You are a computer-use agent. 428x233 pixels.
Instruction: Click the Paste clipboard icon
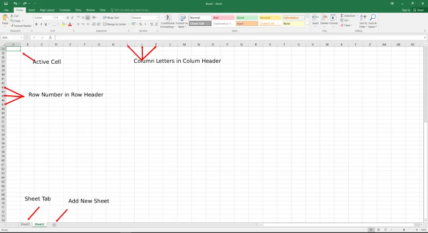click(x=5, y=19)
